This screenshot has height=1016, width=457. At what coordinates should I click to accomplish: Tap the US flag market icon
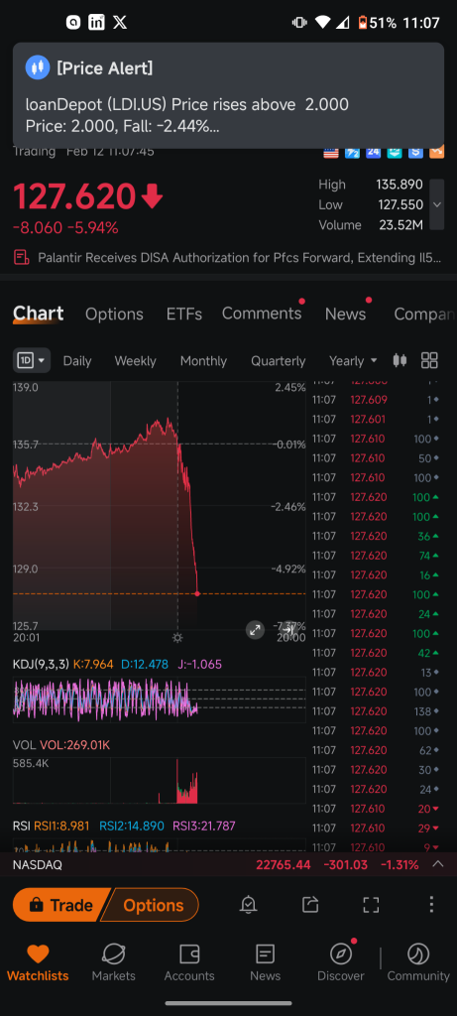click(x=331, y=153)
